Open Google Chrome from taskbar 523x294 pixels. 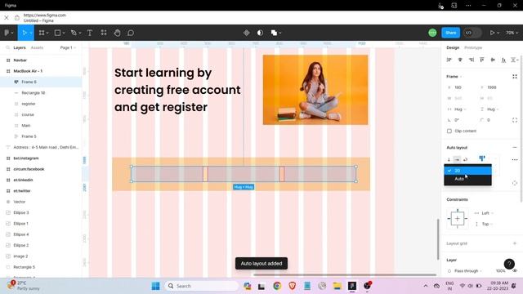point(277,286)
